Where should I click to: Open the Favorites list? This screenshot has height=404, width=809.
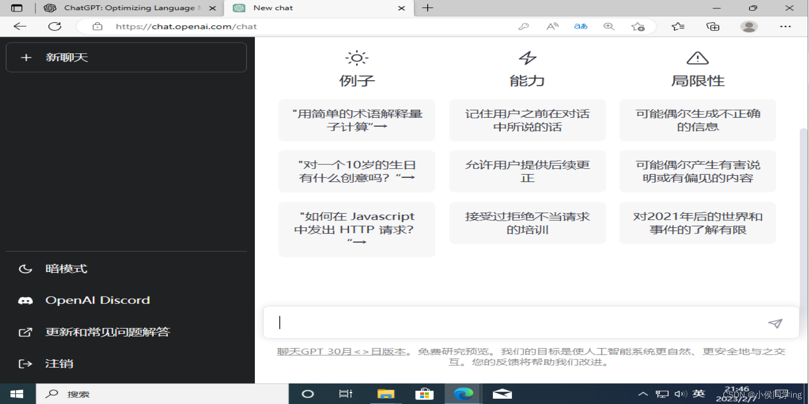click(678, 27)
